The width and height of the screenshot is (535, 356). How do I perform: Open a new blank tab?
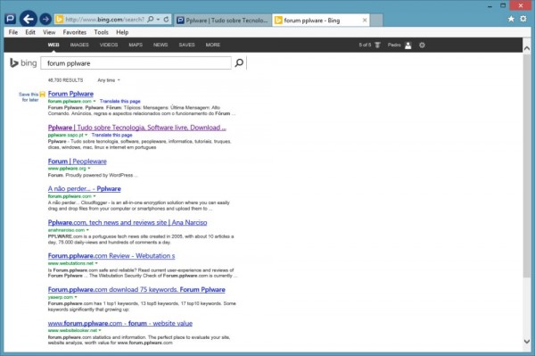376,21
